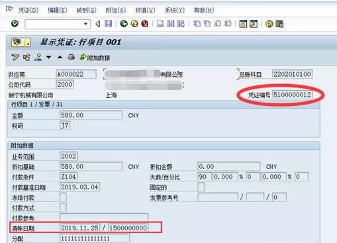Open document header hat icon
The height and width of the screenshot is (243, 337).
pyautogui.click(x=71, y=57)
